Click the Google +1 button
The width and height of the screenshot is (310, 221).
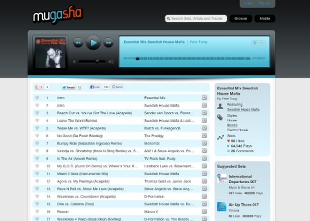(x=39, y=87)
